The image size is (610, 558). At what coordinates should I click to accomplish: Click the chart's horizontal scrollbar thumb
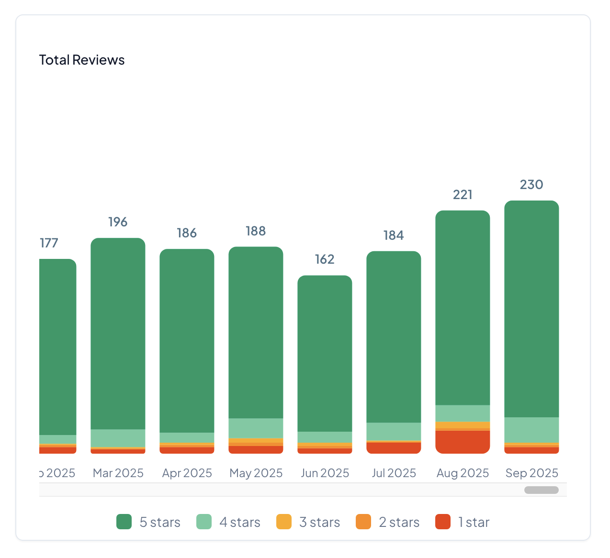point(541,490)
